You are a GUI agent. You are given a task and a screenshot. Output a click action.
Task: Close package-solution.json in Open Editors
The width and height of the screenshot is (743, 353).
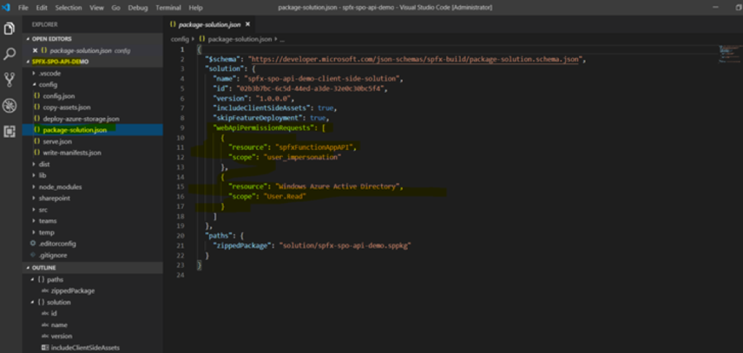(x=35, y=51)
